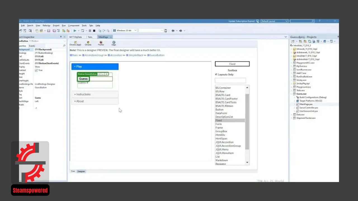Open the editor tab list chevron

click(x=286, y=37)
